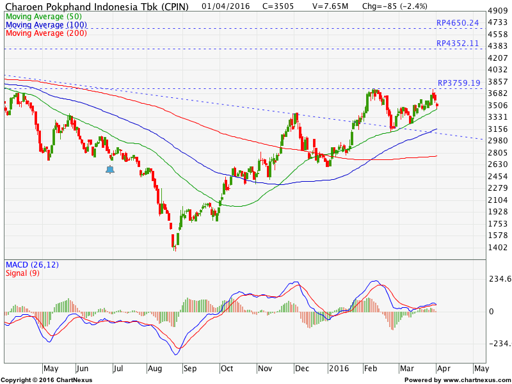Click the Dec label on time axis
The width and height of the screenshot is (512, 384).
(301, 369)
